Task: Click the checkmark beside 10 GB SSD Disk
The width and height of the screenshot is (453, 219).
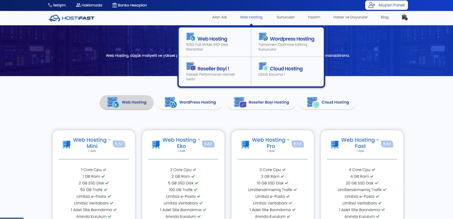Action: click(287, 183)
